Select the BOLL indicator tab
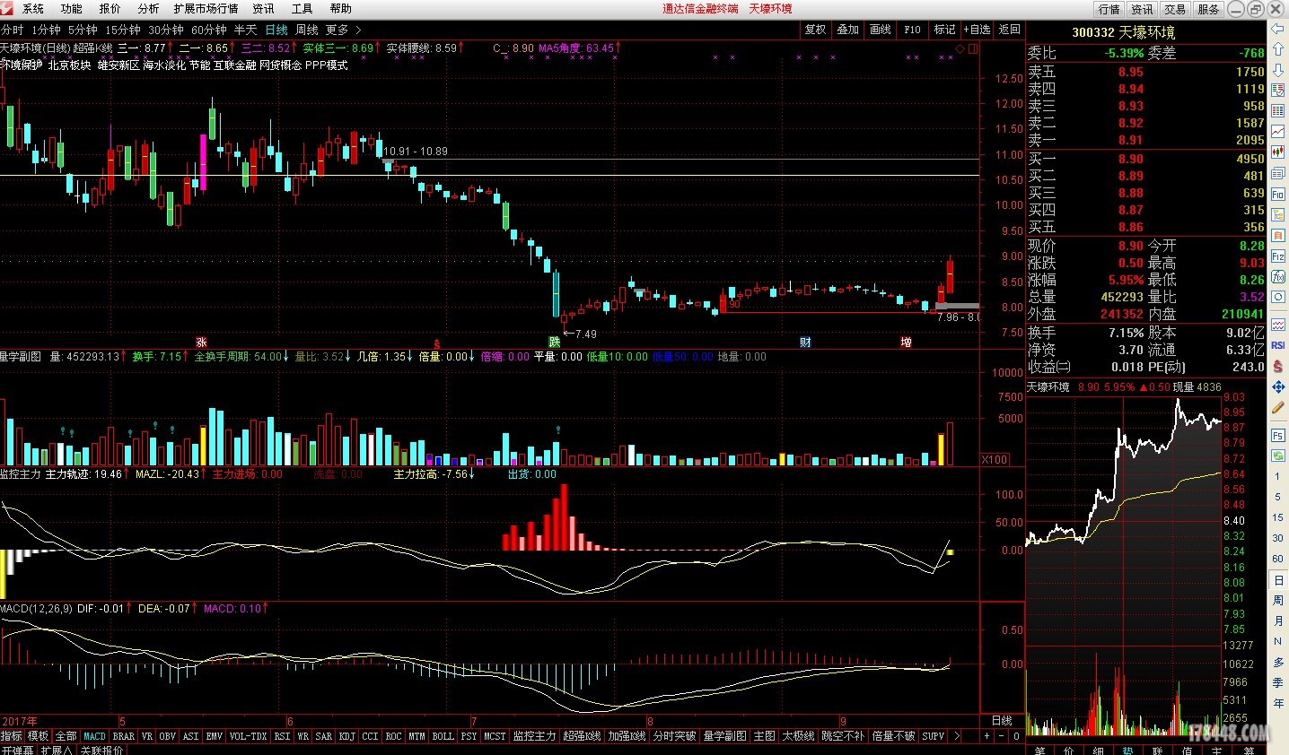This screenshot has width=1289, height=755. 443,736
